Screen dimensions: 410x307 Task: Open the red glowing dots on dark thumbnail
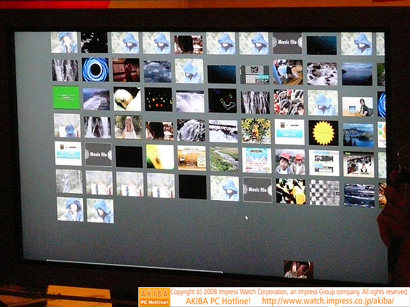[x=158, y=99]
